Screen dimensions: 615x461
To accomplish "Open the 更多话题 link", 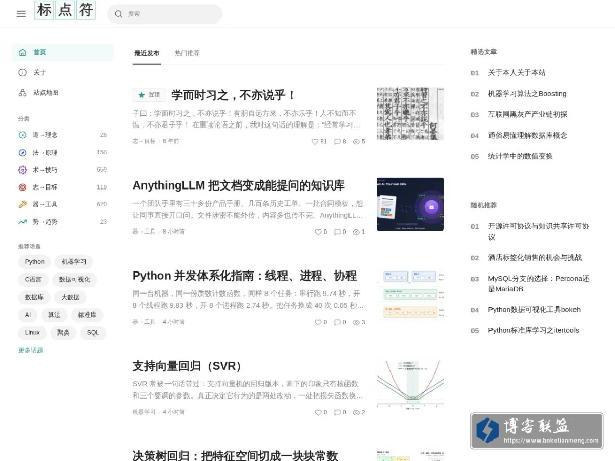I will click(x=31, y=350).
